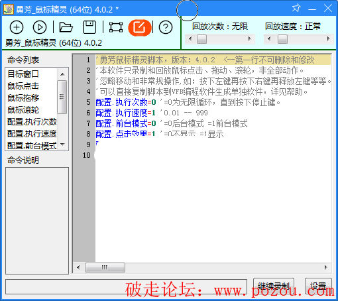Click script line 2 comment text
The image size is (338, 301).
200,70
